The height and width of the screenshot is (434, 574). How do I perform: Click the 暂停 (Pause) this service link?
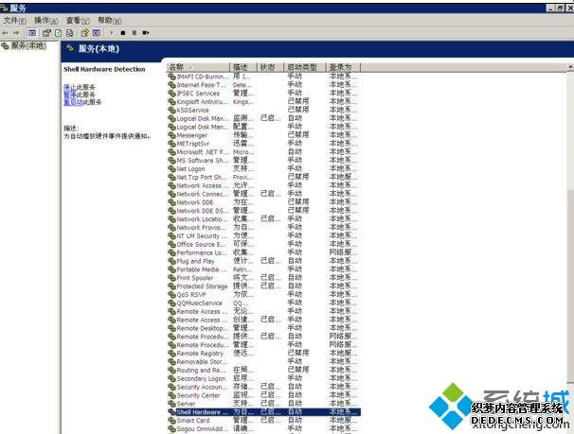coord(69,95)
